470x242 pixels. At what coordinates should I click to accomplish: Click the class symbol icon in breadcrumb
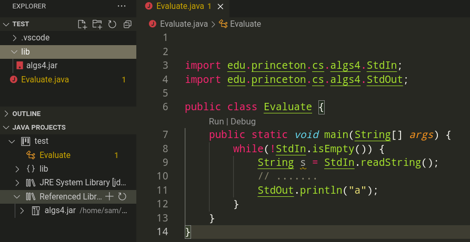[223, 24]
